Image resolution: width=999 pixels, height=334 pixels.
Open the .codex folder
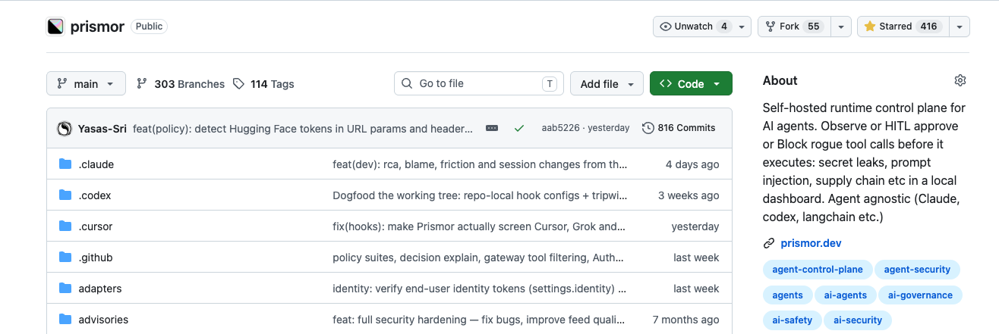(x=95, y=195)
